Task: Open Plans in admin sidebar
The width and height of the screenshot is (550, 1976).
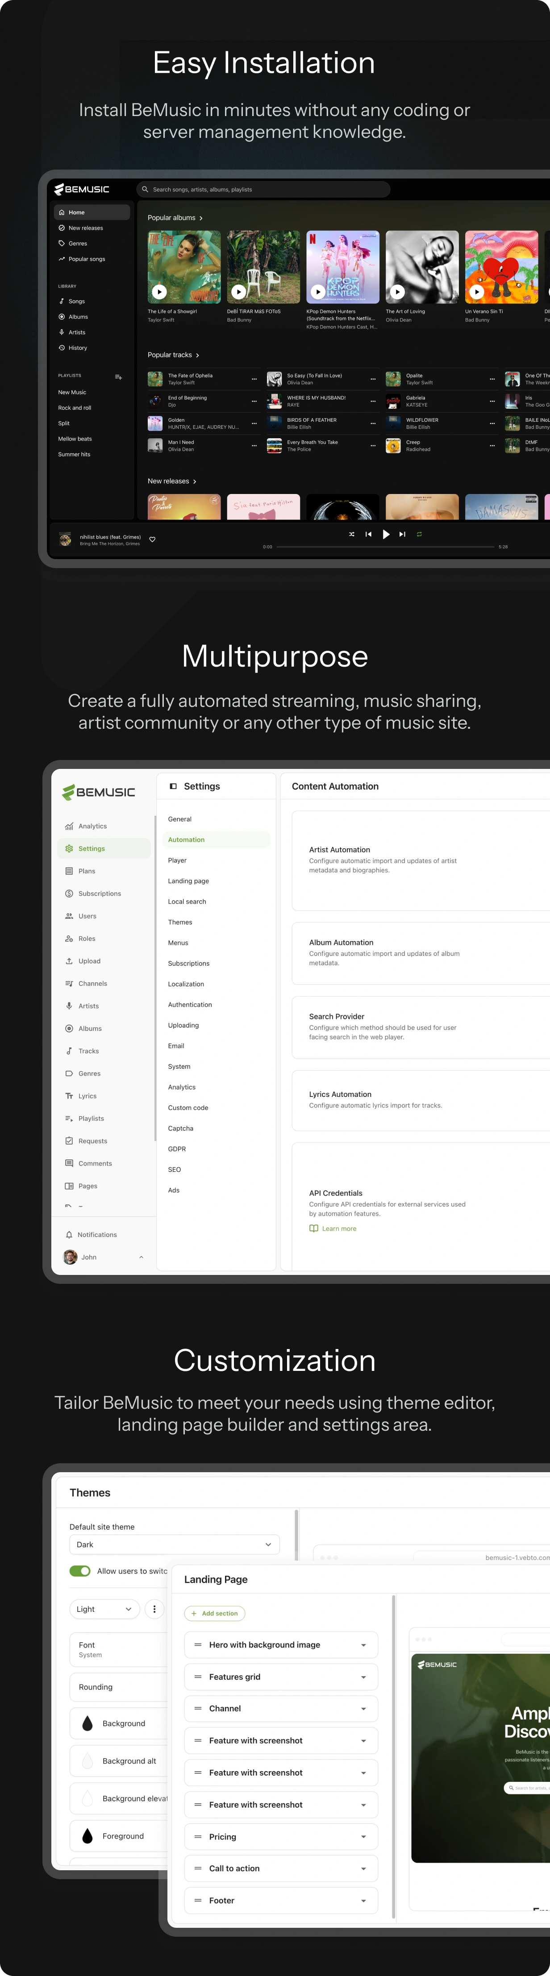Action: tap(87, 872)
